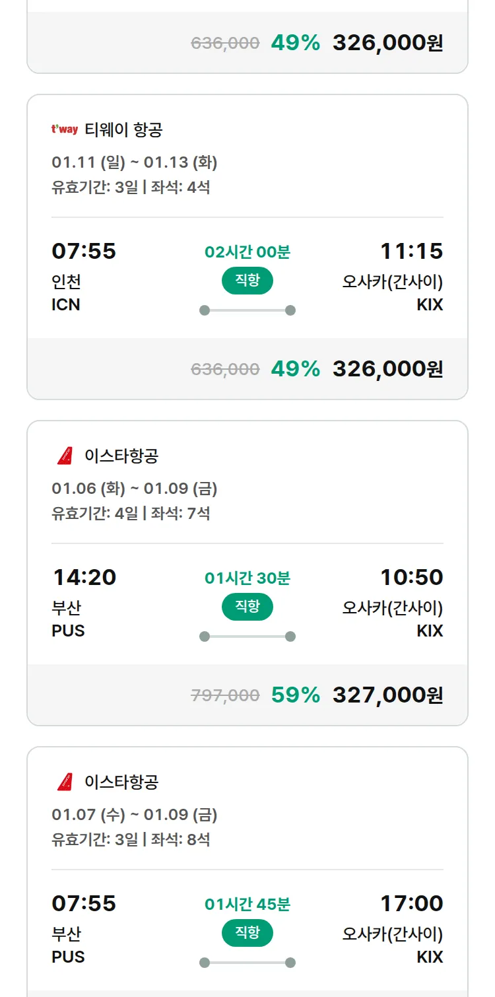Screen dimensions: 495x997
Task: Click the 02시간 00분 flight duration
Action: [x=247, y=252]
